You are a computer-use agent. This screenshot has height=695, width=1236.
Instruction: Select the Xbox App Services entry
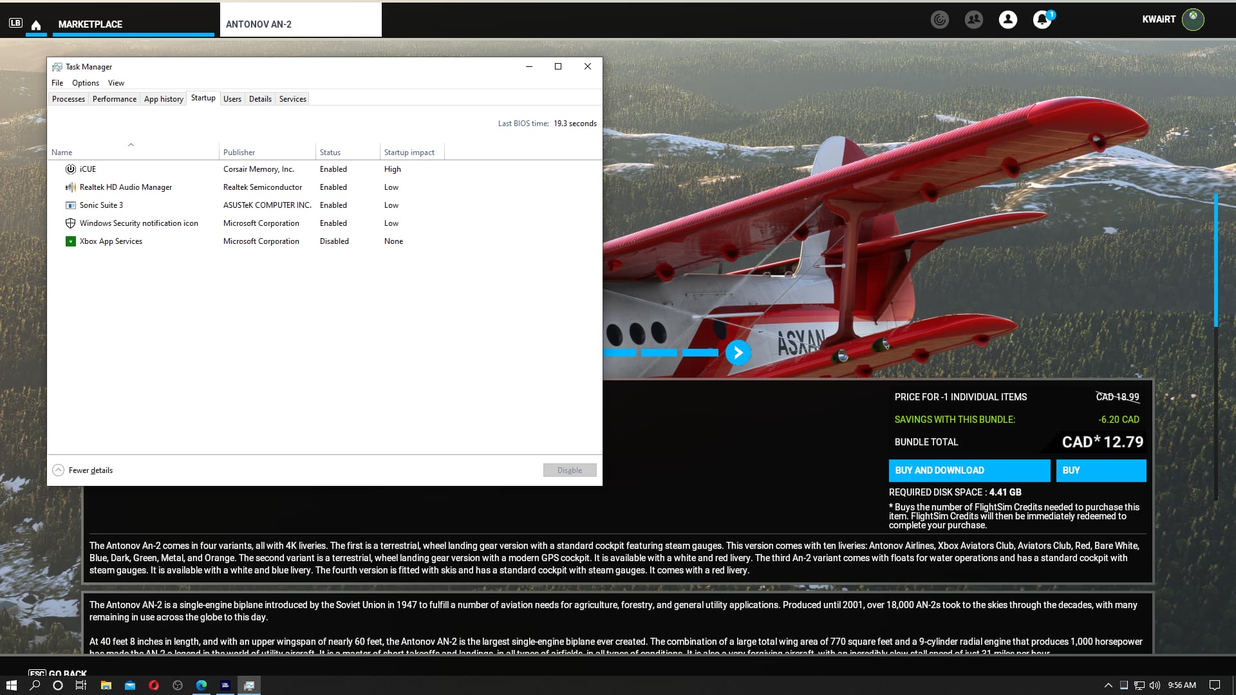click(111, 241)
